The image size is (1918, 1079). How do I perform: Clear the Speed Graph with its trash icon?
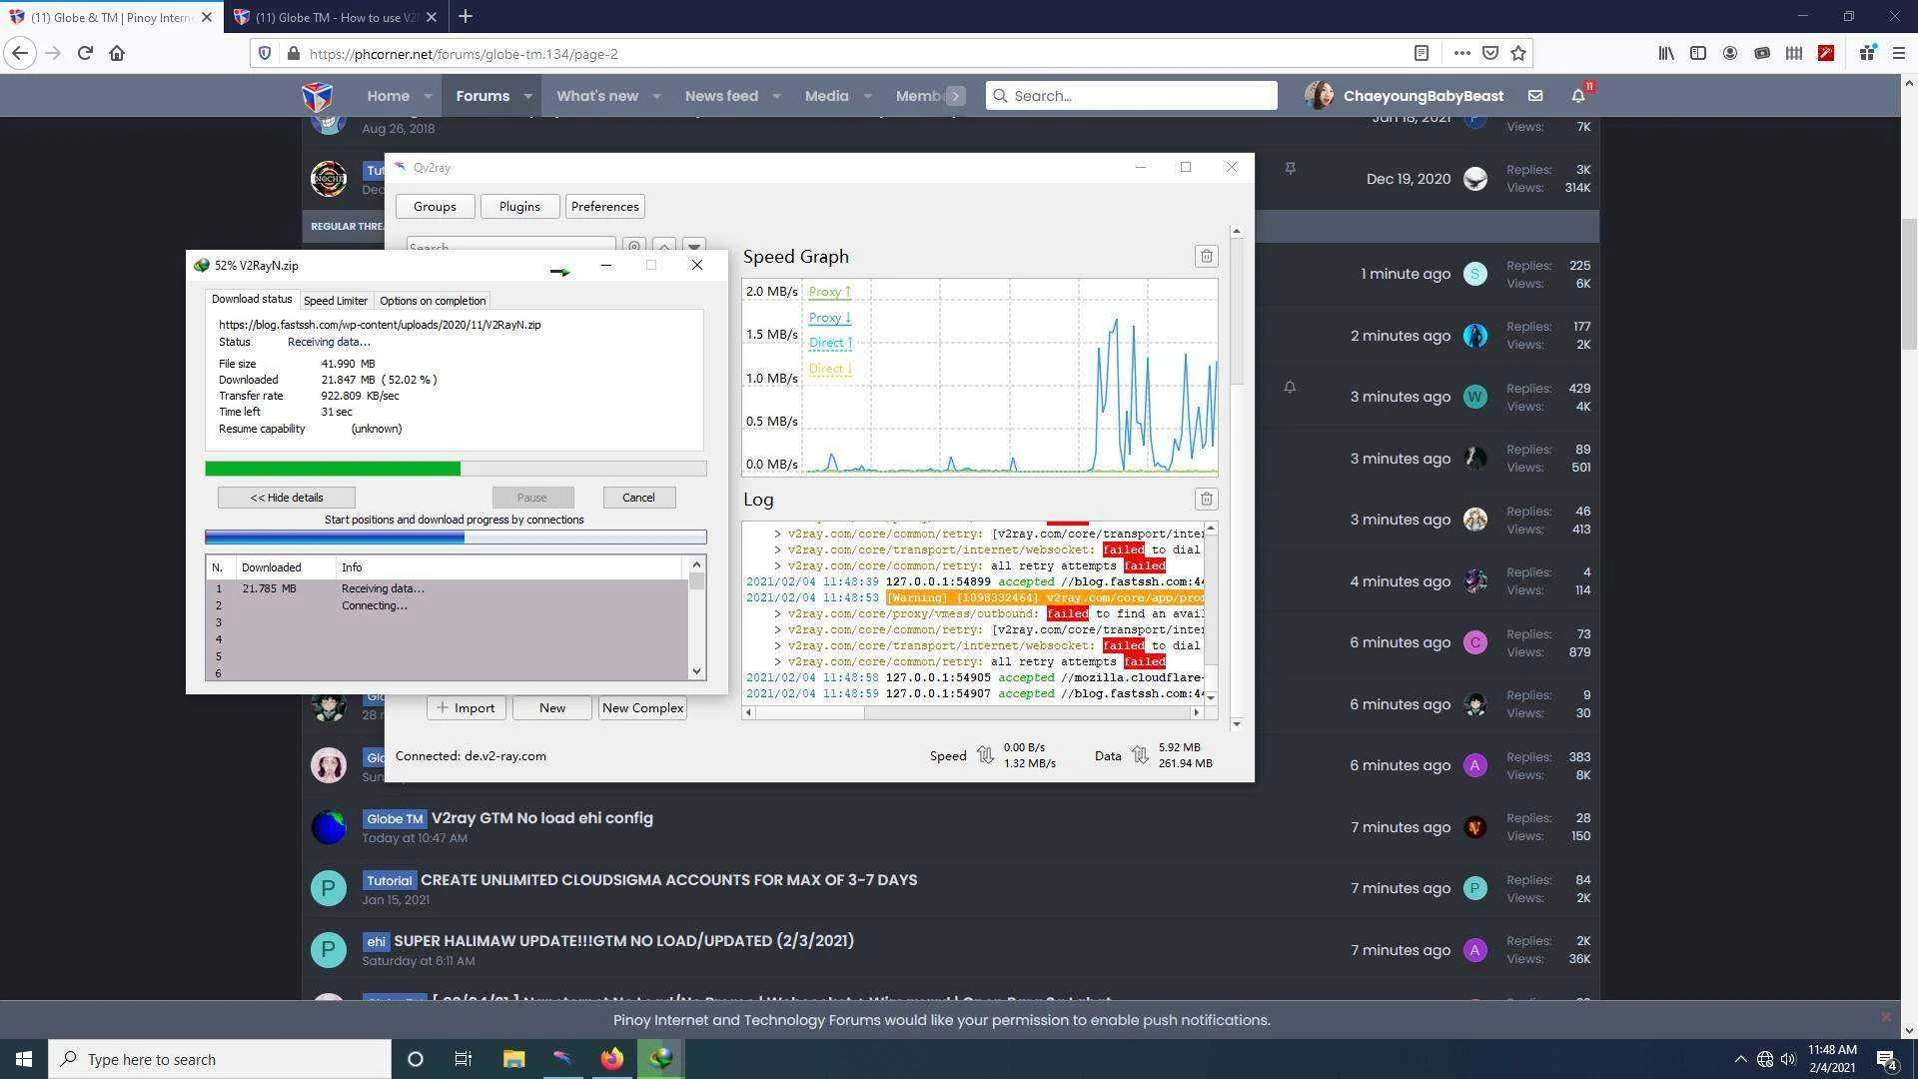[1206, 257]
